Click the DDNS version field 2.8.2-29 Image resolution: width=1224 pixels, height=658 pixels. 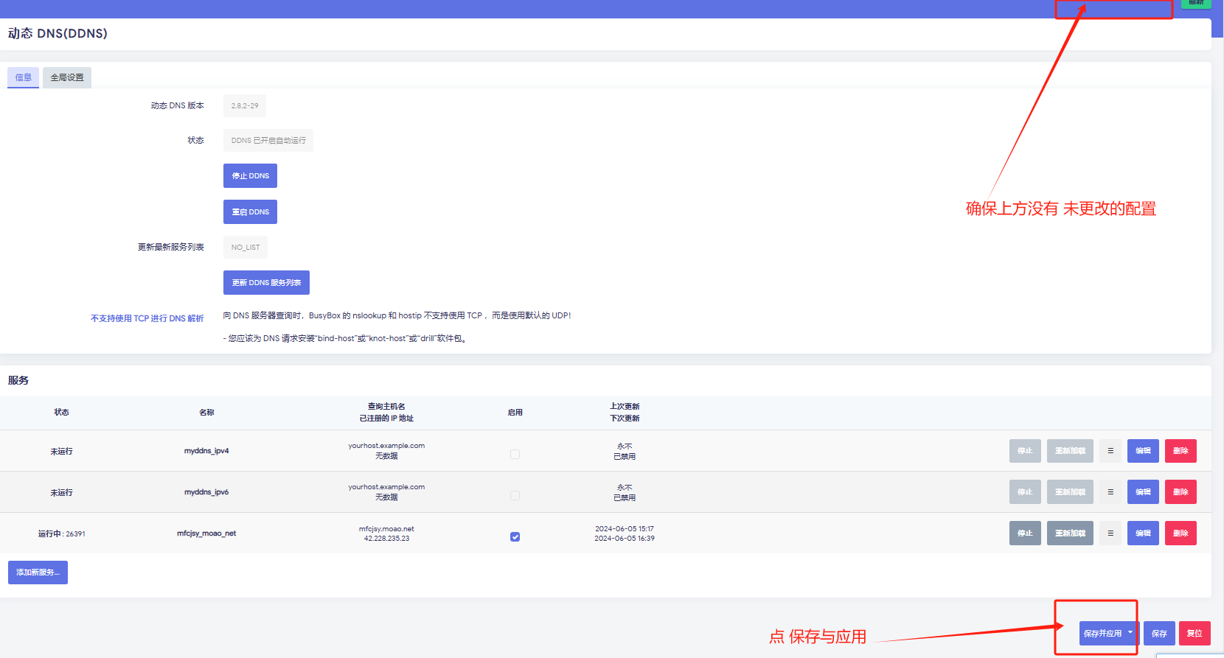(245, 105)
